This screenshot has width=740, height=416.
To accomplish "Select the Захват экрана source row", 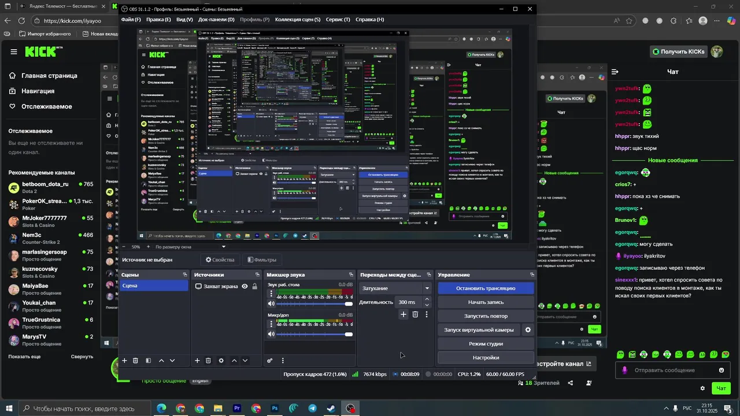I will 226,286.
